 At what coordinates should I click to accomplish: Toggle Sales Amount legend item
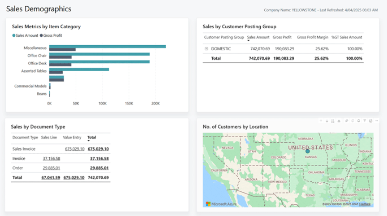coord(25,35)
